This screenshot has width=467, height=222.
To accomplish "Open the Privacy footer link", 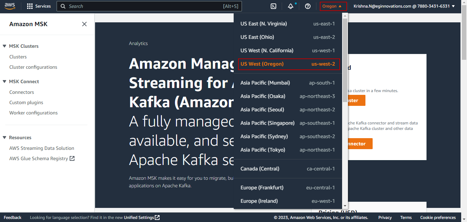I will click(385, 218).
